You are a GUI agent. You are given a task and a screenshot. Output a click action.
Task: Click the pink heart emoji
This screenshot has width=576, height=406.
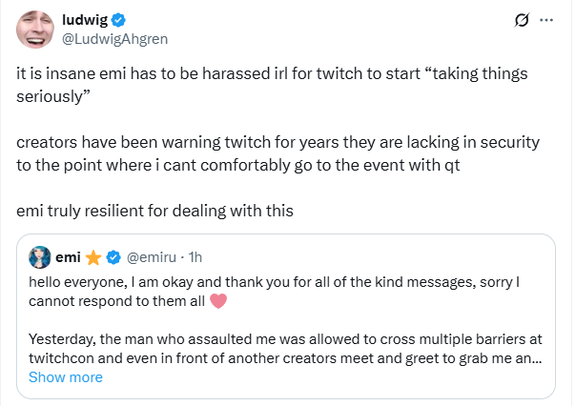(x=216, y=302)
